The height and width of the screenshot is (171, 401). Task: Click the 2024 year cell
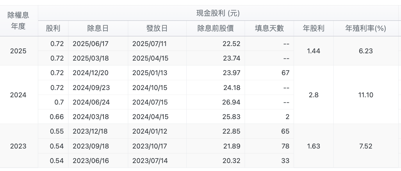pyautogui.click(x=18, y=95)
